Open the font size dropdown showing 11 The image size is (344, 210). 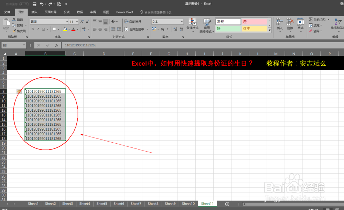(x=77, y=22)
